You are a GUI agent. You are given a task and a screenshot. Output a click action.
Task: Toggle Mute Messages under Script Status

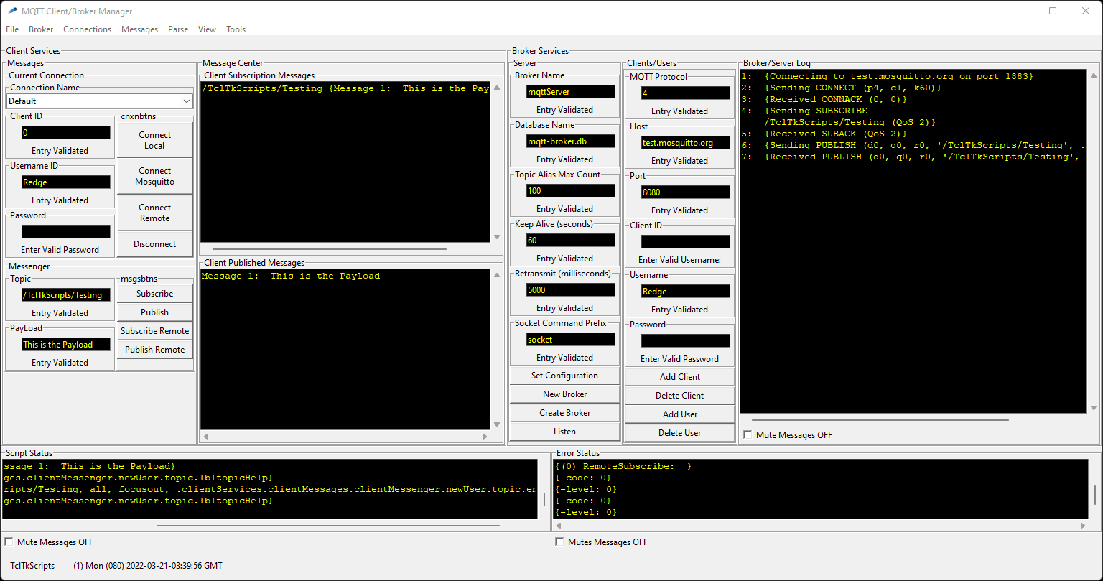point(8,542)
